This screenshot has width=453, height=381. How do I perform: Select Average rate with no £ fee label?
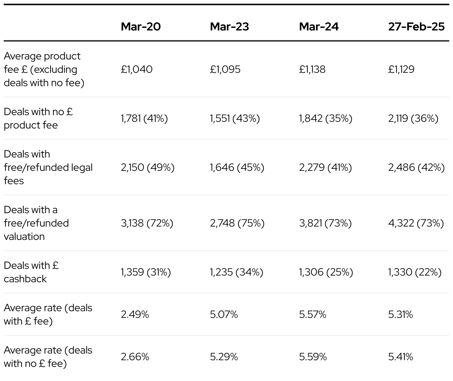tap(48, 356)
